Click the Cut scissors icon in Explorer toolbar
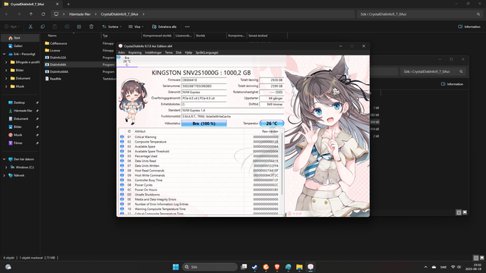Viewport: 486px width, 273px height. point(30,27)
